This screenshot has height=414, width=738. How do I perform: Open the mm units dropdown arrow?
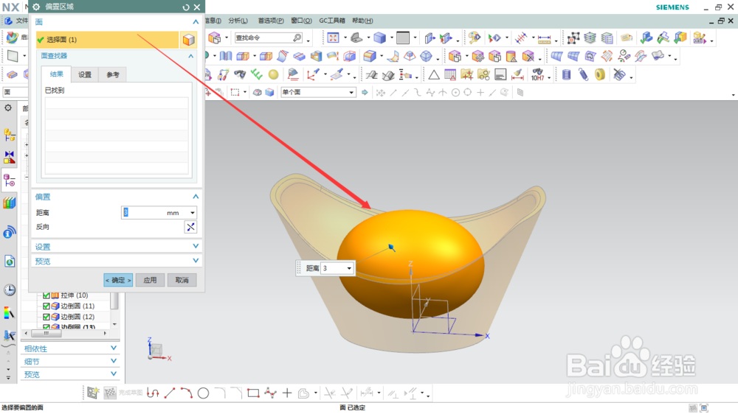(x=193, y=213)
